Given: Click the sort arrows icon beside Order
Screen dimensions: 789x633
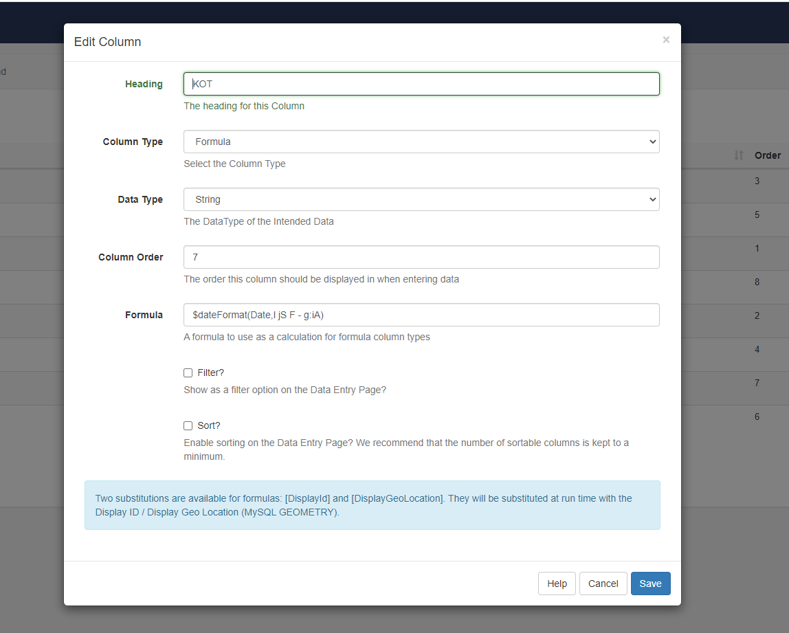Looking at the screenshot, I should 739,155.
